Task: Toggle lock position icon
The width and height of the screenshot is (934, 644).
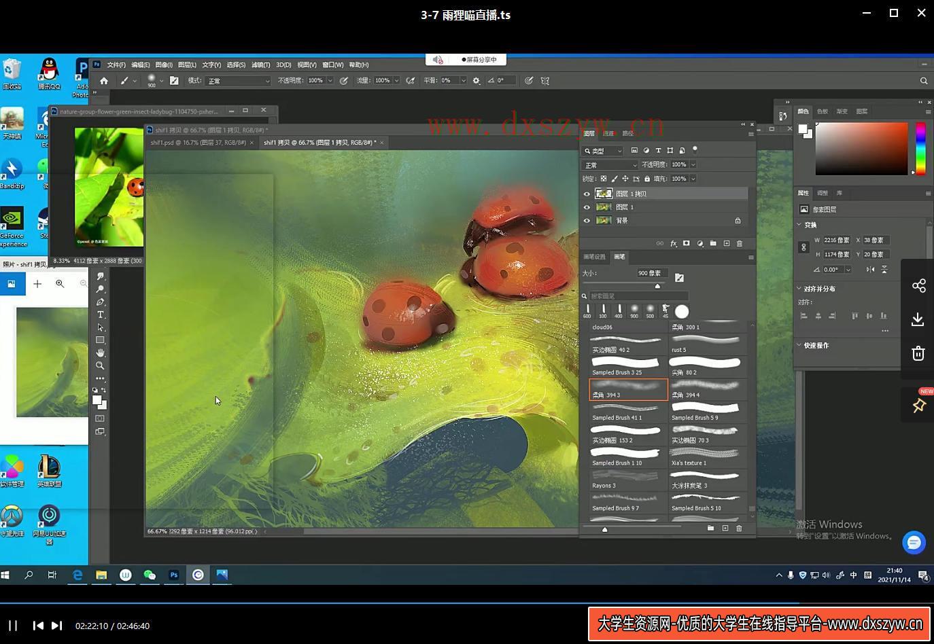Action: tap(625, 179)
